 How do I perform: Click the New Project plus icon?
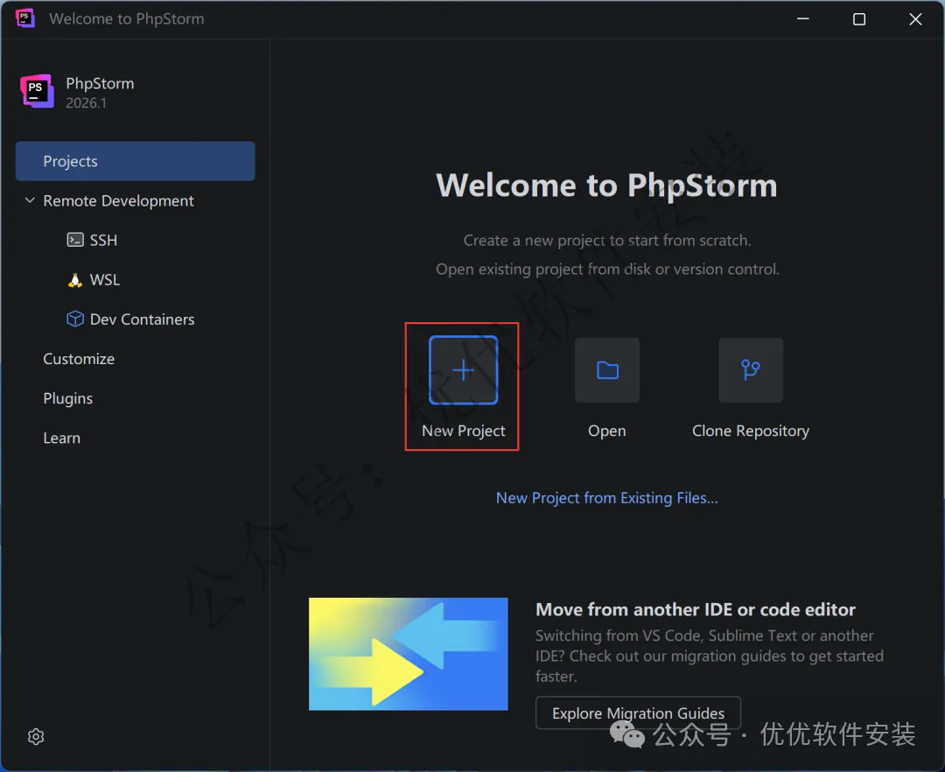point(463,370)
